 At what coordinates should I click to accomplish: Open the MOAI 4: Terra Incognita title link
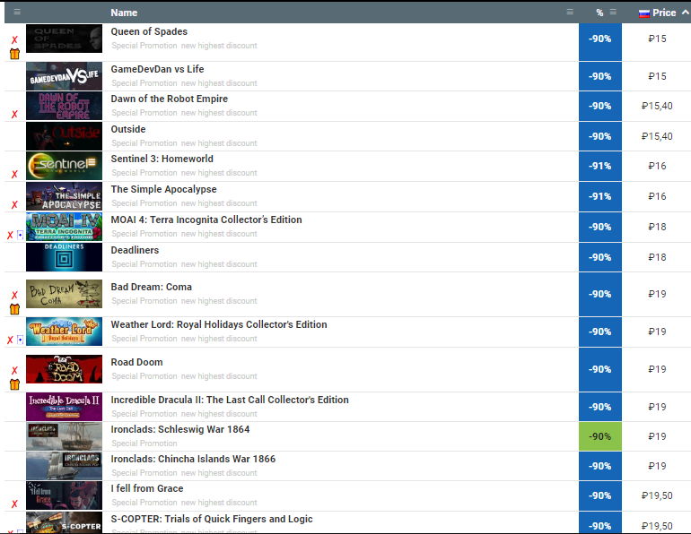[x=206, y=220]
